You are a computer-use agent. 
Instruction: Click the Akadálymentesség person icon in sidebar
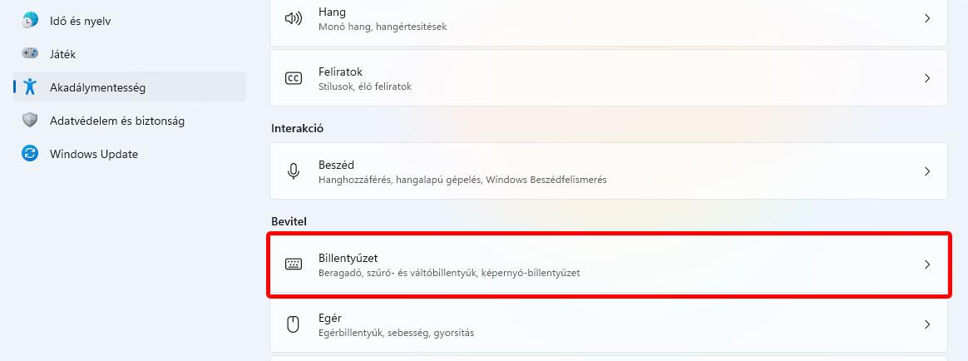[30, 87]
